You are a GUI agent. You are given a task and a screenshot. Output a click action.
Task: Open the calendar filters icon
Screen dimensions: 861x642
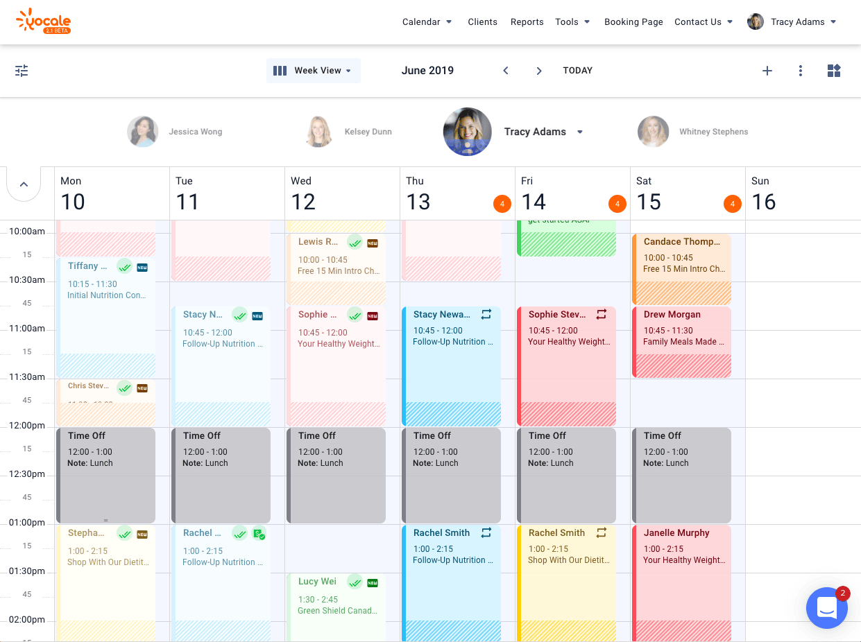(x=21, y=70)
